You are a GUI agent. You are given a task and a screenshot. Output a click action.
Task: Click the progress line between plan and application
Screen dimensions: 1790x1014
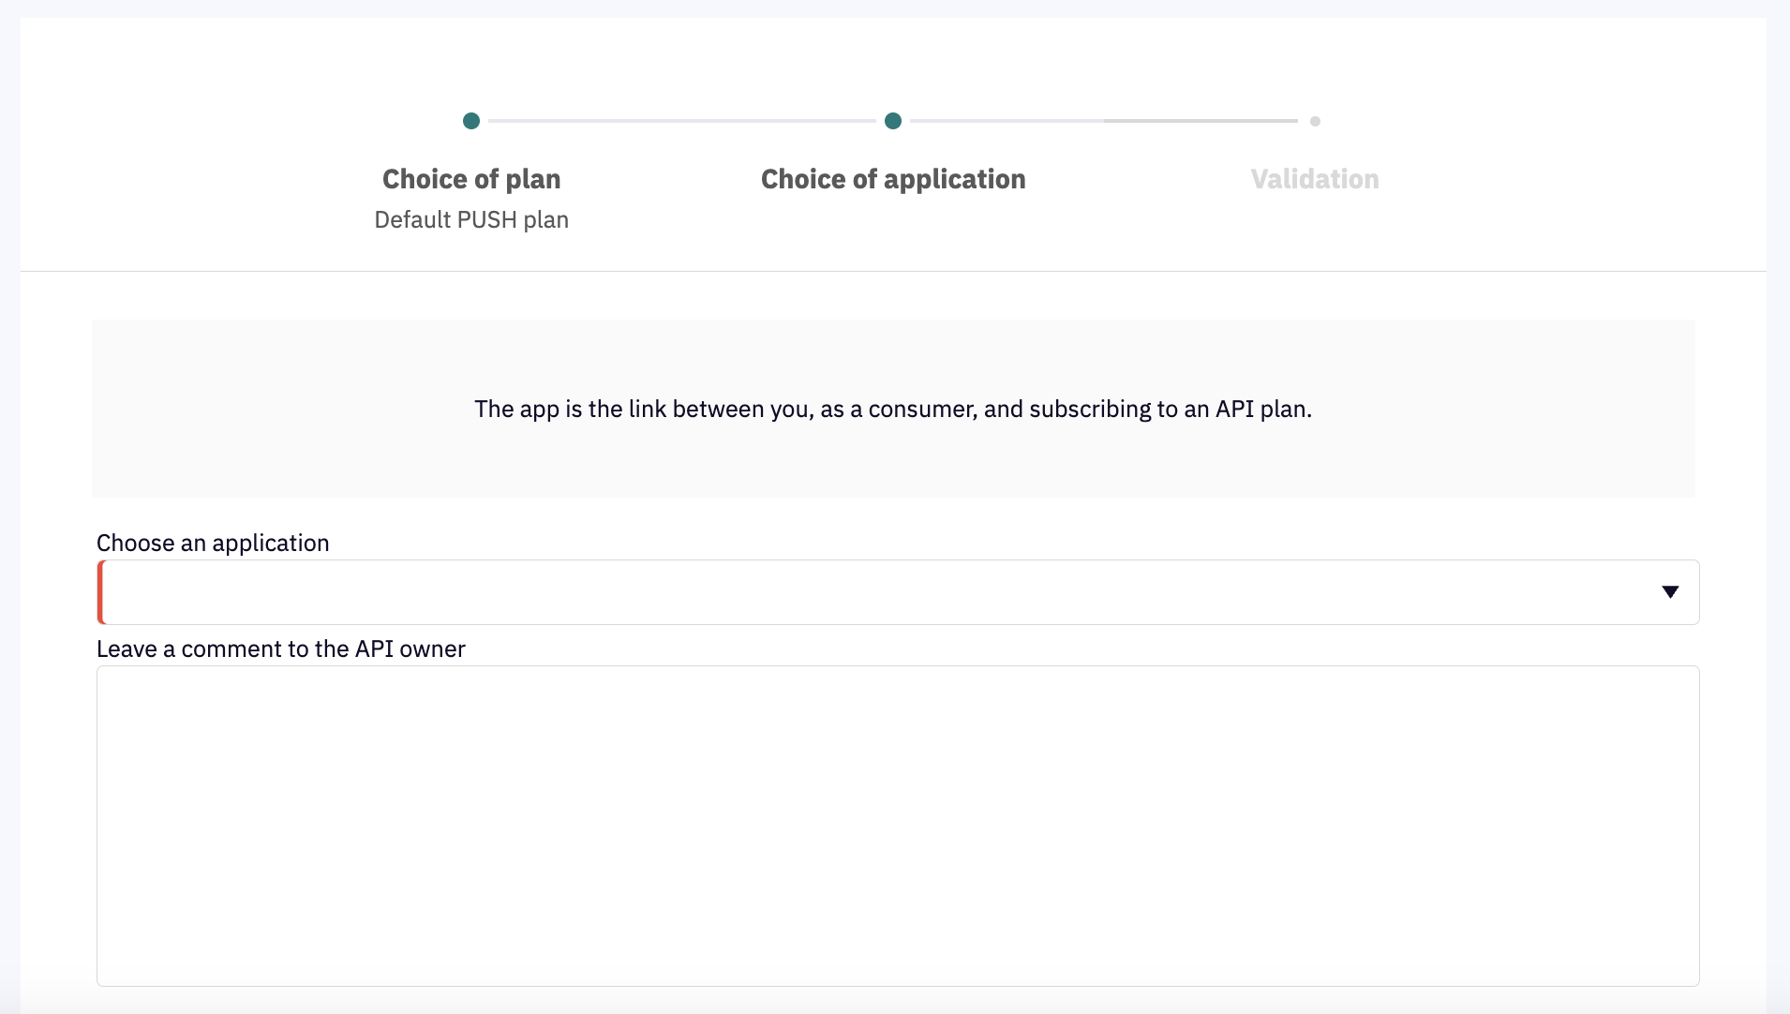682,121
